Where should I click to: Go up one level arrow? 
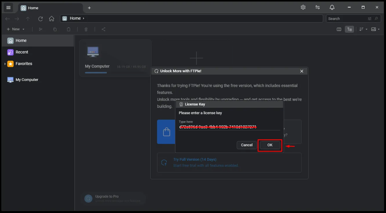pyautogui.click(x=28, y=18)
